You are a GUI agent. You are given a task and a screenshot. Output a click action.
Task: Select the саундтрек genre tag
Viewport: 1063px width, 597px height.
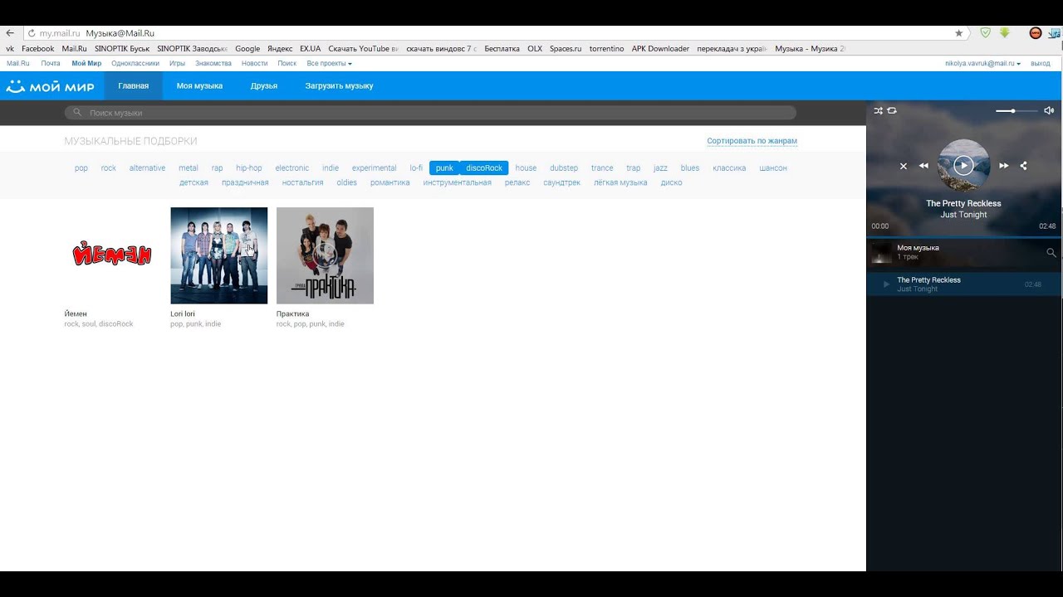pyautogui.click(x=562, y=183)
